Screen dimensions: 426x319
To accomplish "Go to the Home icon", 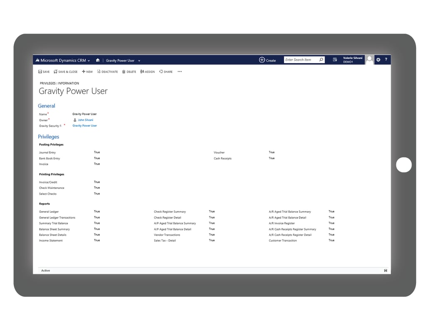I will pyautogui.click(x=97, y=60).
